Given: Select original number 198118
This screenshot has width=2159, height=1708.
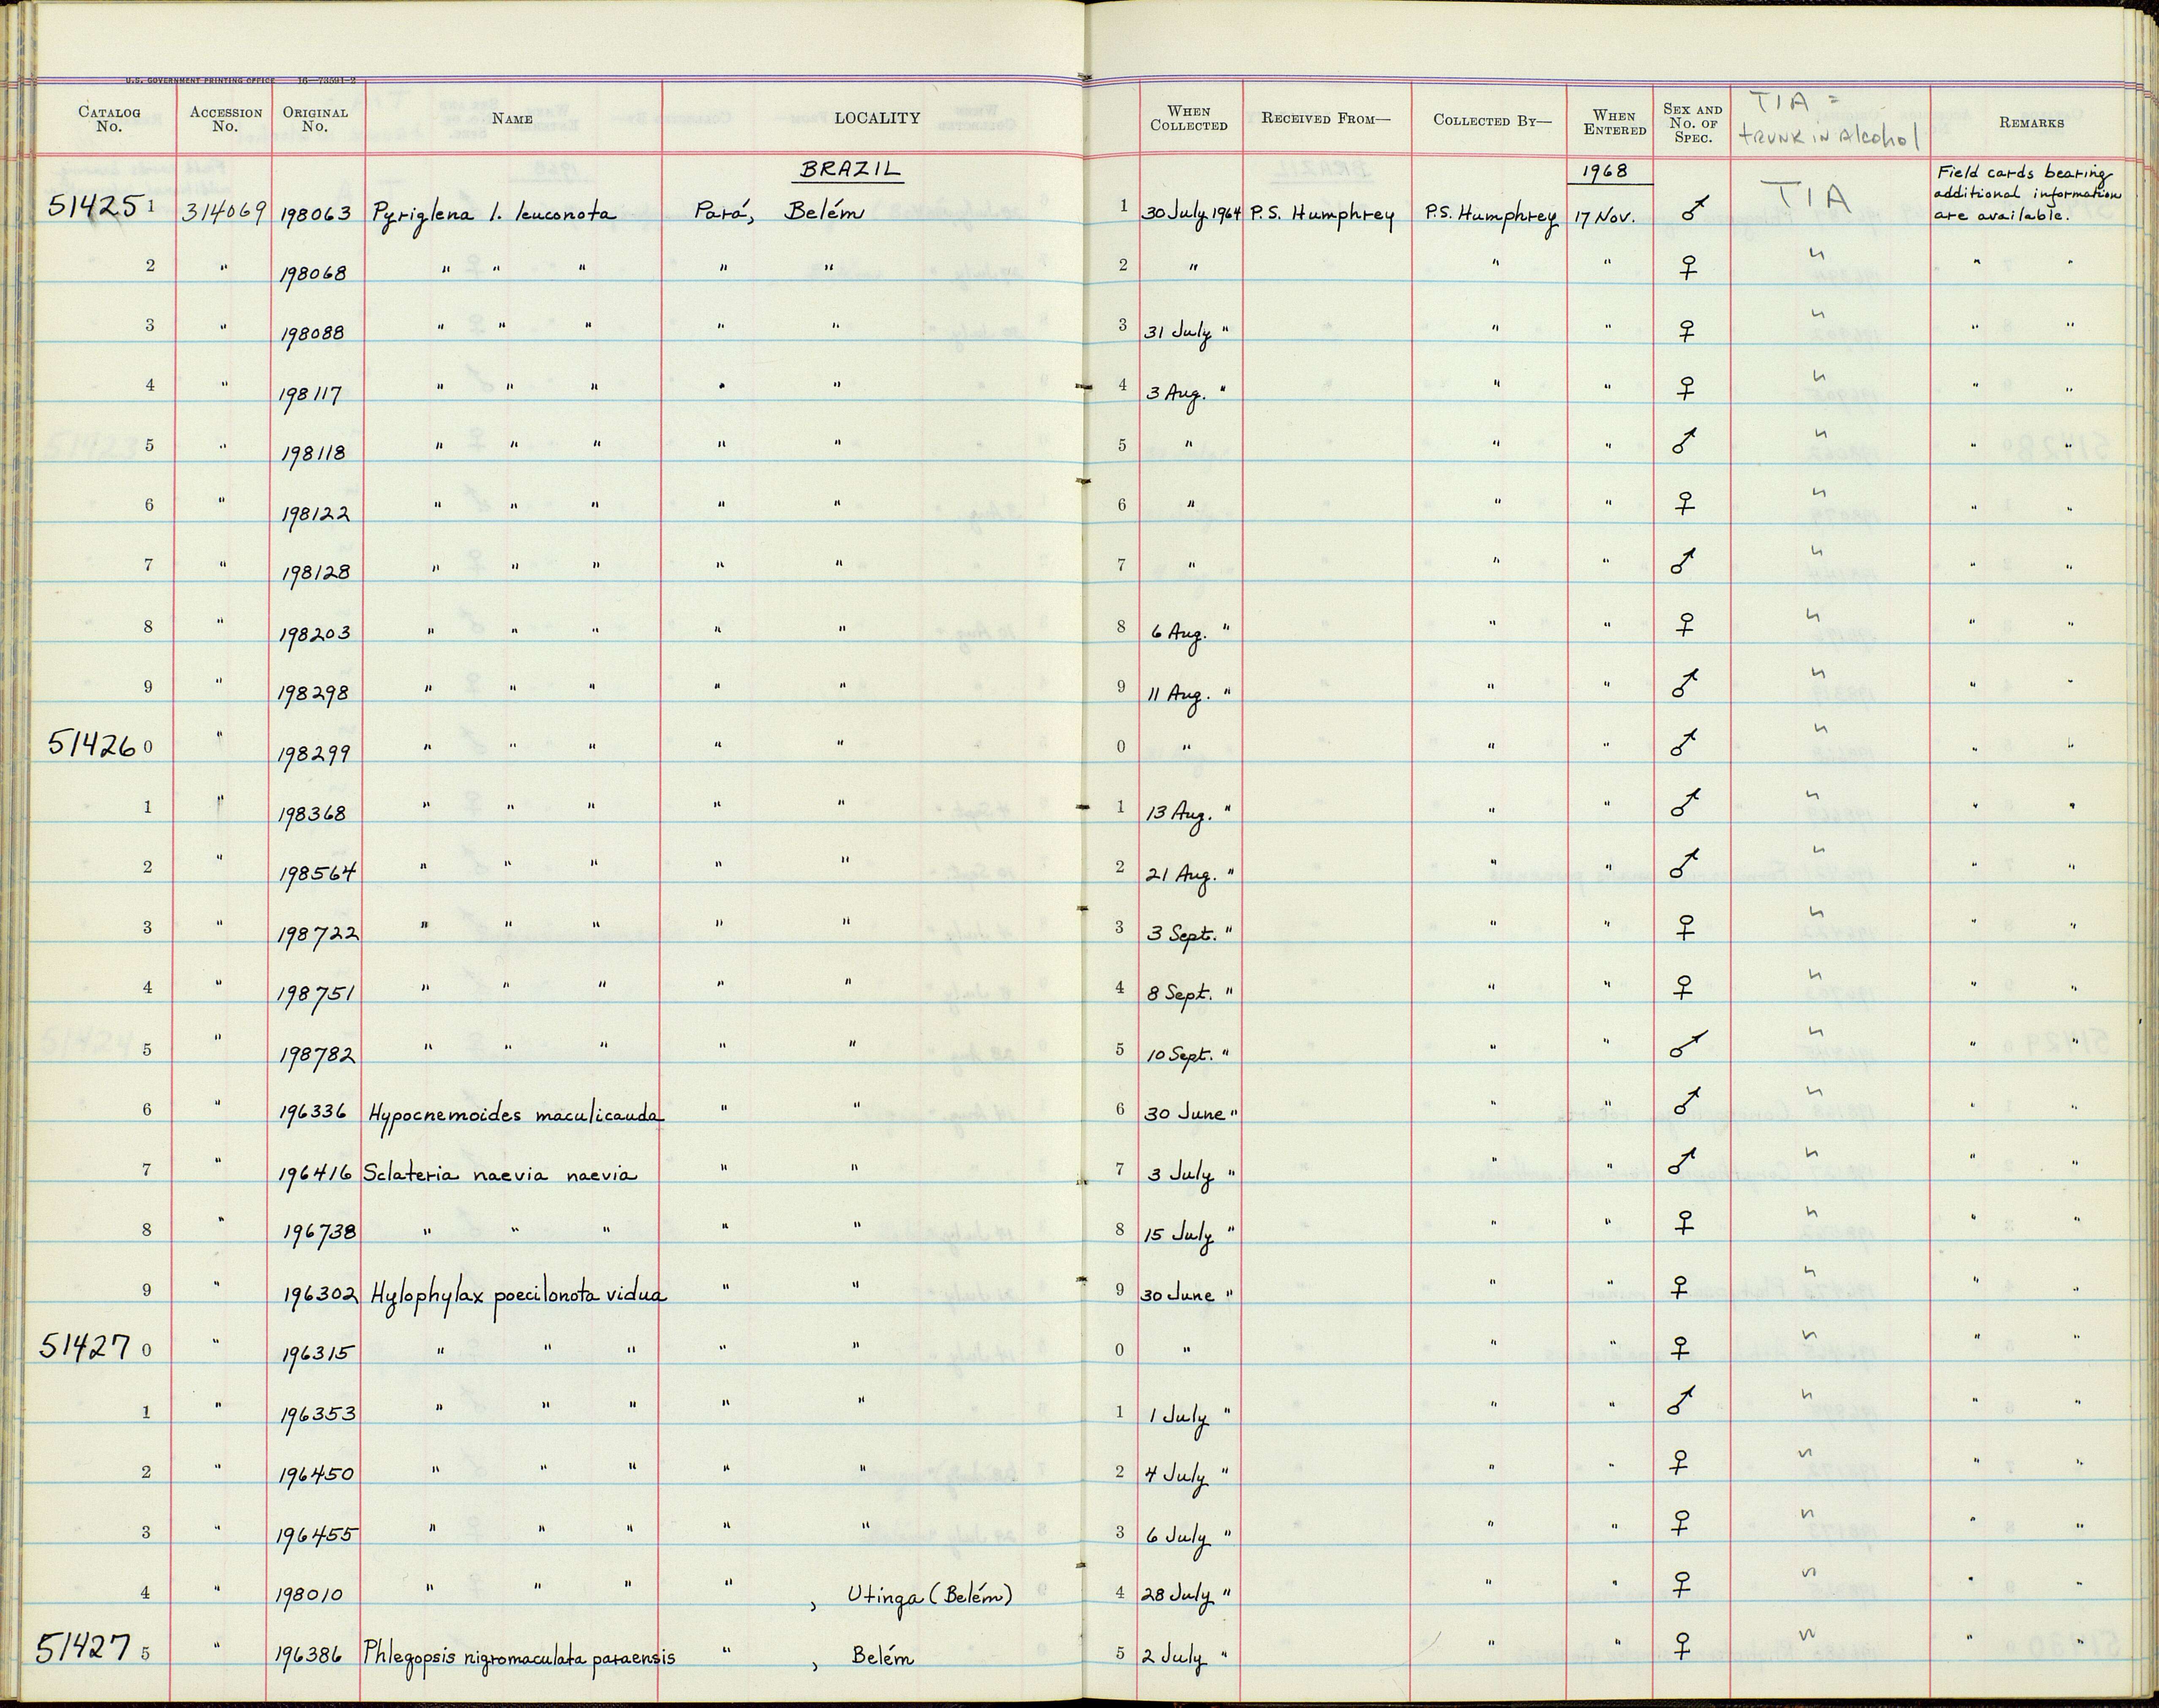Looking at the screenshot, I should tap(313, 453).
